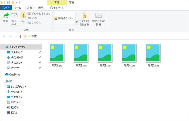Select ディスクに書き込む (burn to disc)

click(x=38, y=14)
